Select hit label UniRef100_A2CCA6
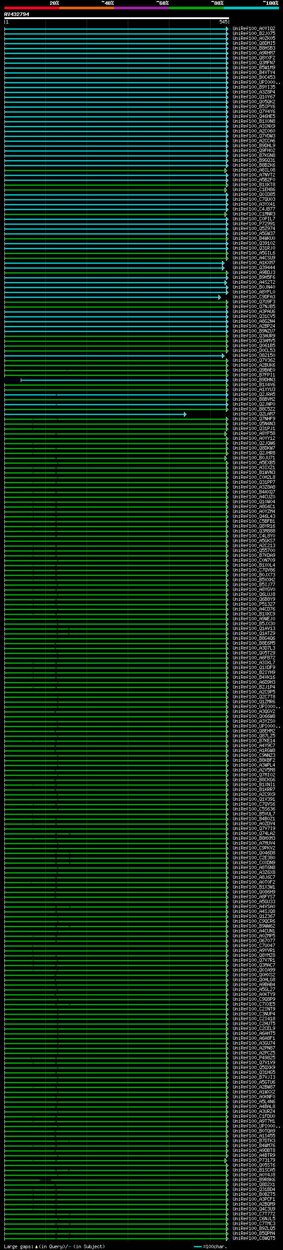The width and height of the screenshot is (283, 1250). [254, 141]
